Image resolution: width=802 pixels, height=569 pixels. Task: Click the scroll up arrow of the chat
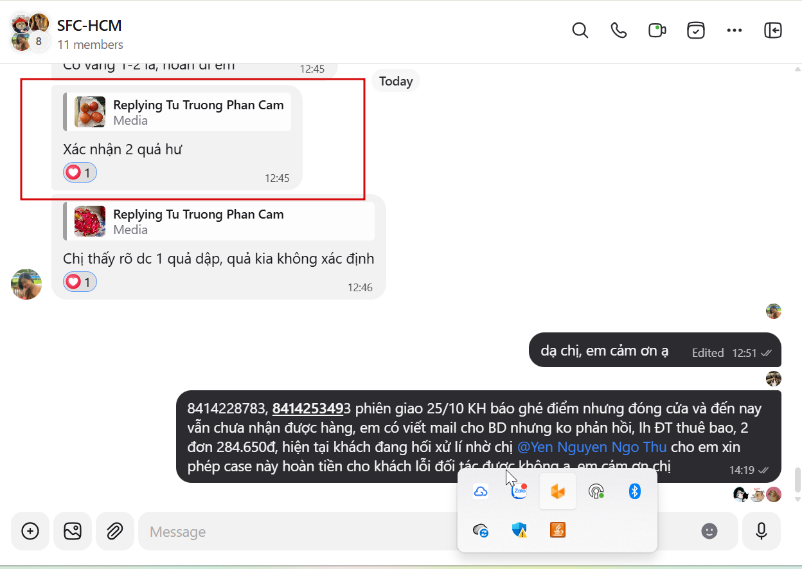[798, 69]
